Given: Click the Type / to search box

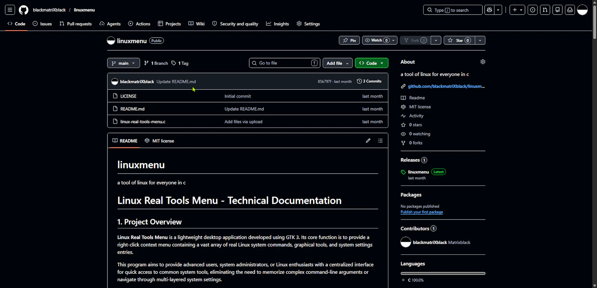Looking at the screenshot, I should (453, 10).
